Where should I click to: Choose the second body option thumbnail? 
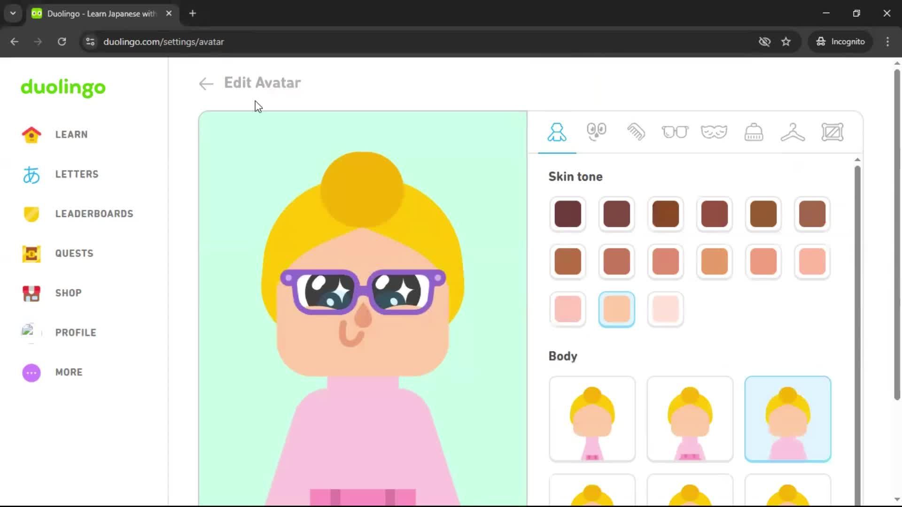pos(690,419)
